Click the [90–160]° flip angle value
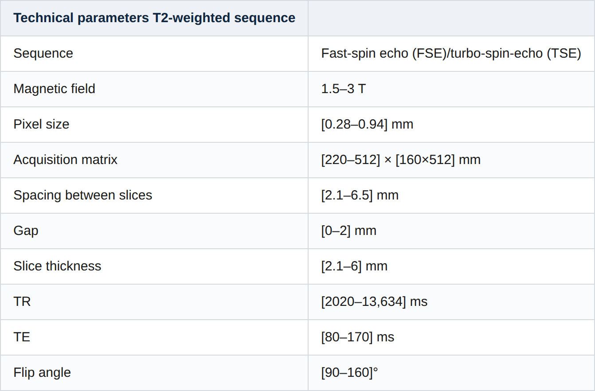Screen dimensions: 595x391 coord(349,372)
